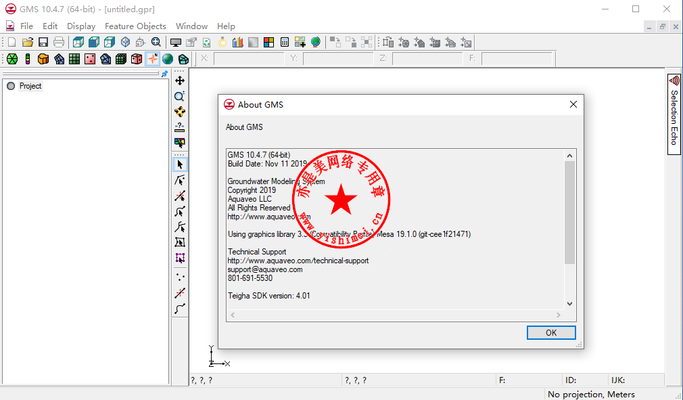683x400 pixels.
Task: Switch to the GIS module globe icon
Action: (168, 59)
